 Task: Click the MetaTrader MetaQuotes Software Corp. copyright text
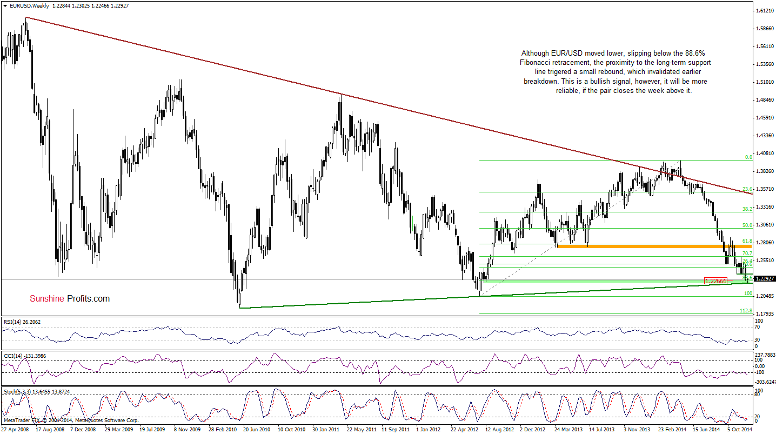[70, 420]
